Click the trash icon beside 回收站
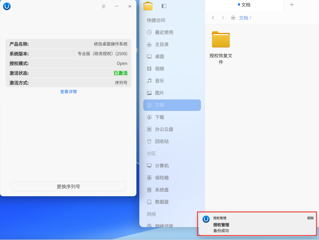 (x=149, y=141)
